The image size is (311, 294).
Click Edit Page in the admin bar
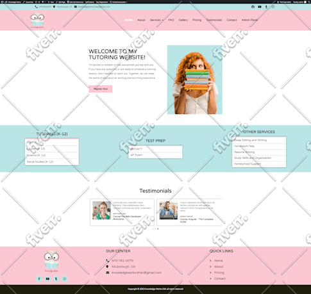coord(60,2)
